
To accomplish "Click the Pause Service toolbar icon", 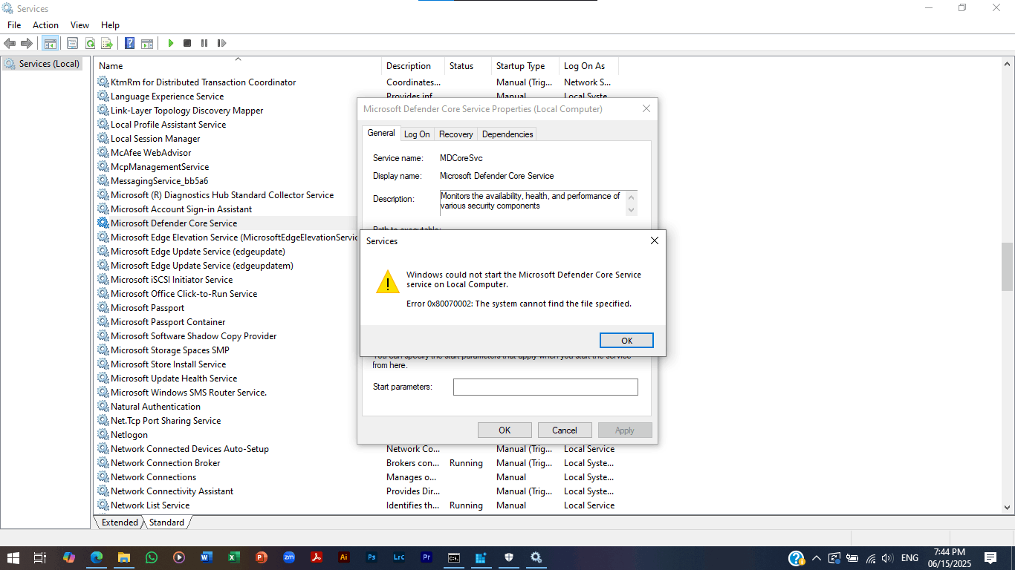I will [x=204, y=44].
